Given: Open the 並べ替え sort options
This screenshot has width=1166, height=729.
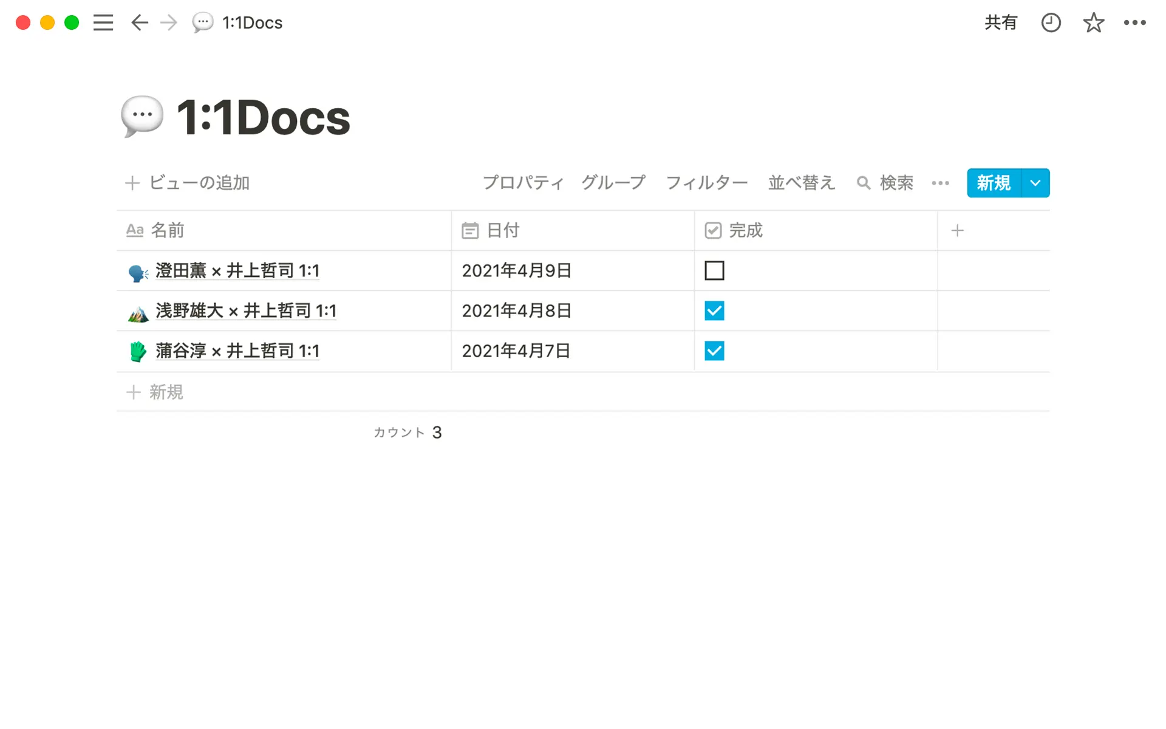Looking at the screenshot, I should tap(802, 183).
